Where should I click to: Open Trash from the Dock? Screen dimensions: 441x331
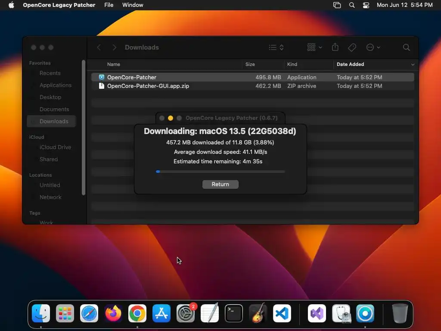click(x=400, y=313)
